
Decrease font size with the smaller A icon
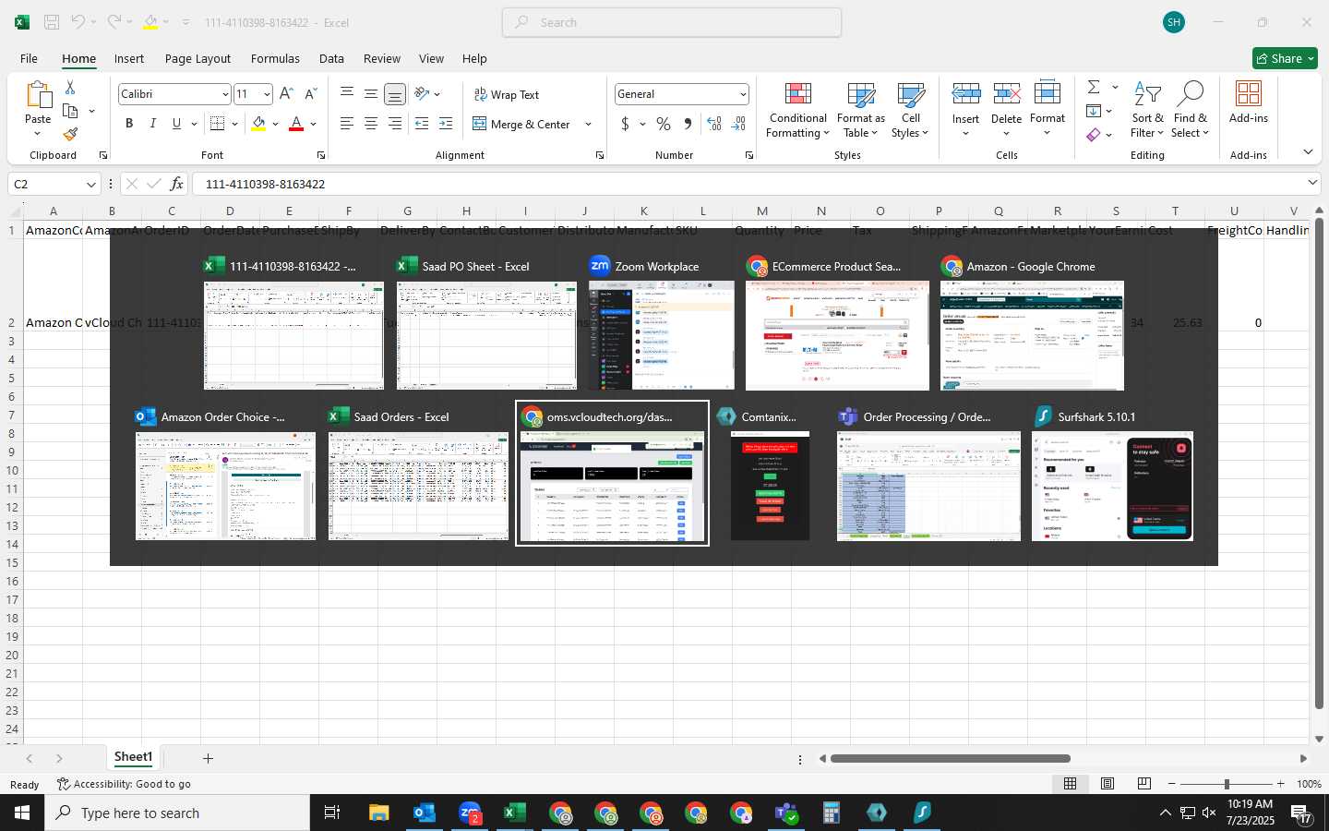(x=311, y=94)
